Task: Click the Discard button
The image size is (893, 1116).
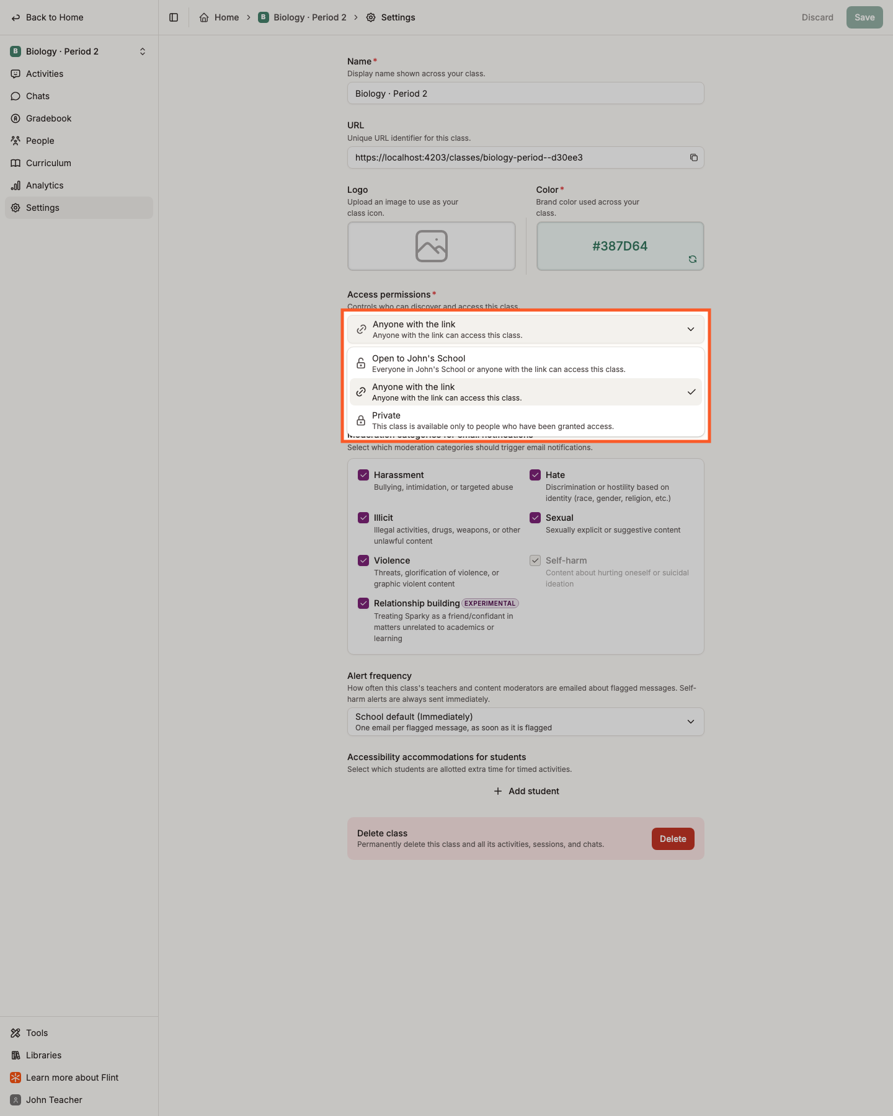Action: pyautogui.click(x=817, y=17)
